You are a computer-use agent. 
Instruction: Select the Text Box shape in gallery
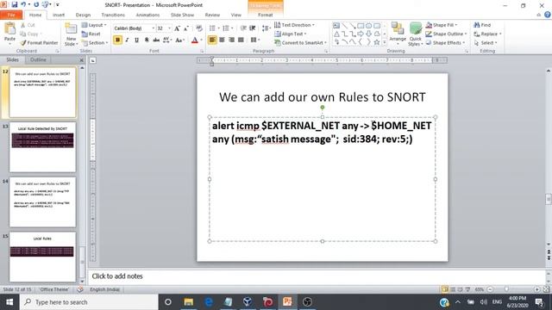point(336,26)
